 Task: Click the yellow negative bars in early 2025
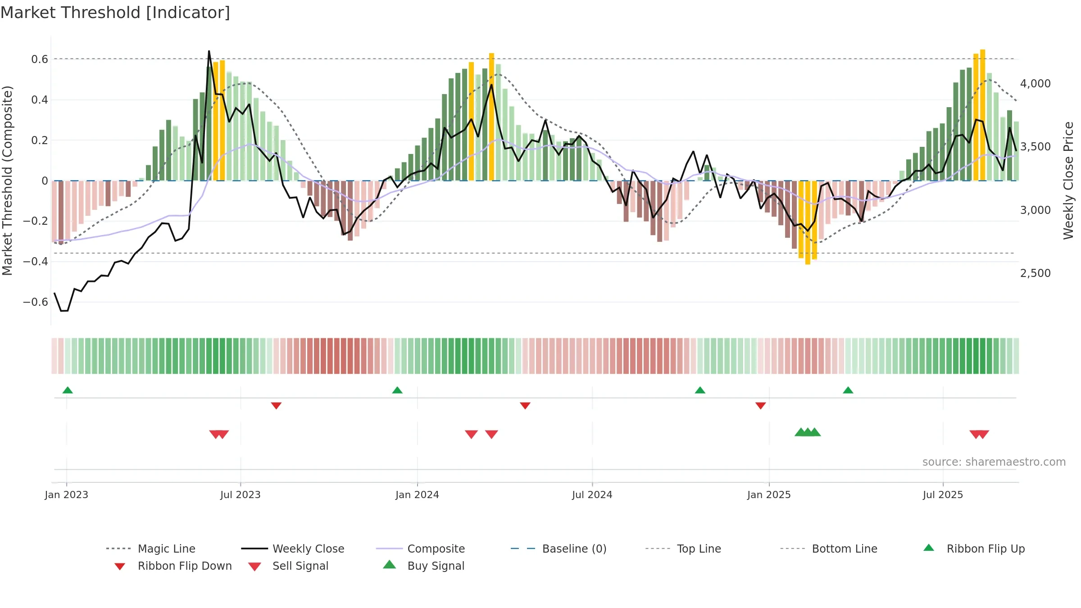tap(808, 222)
